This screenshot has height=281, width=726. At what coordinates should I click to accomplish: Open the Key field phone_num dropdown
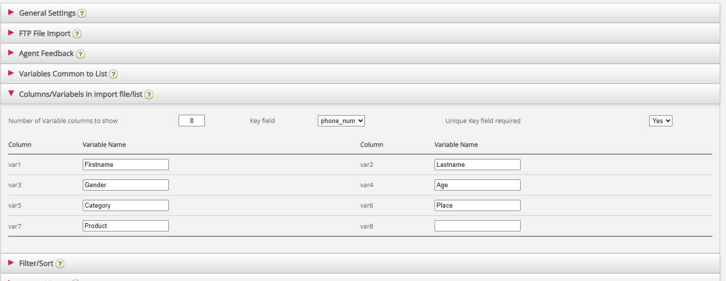pos(341,121)
